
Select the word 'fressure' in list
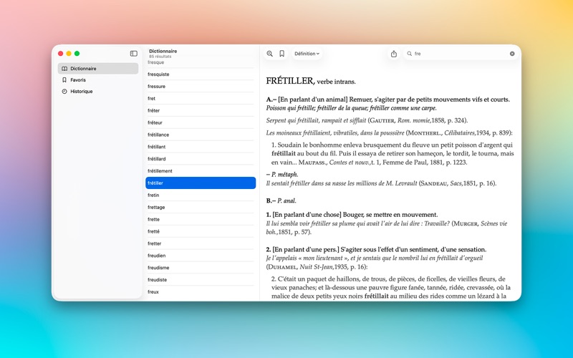coord(201,86)
